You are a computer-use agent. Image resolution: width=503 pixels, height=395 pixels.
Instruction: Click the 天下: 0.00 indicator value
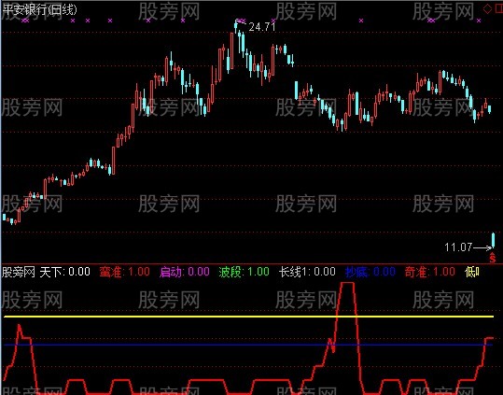click(x=64, y=272)
